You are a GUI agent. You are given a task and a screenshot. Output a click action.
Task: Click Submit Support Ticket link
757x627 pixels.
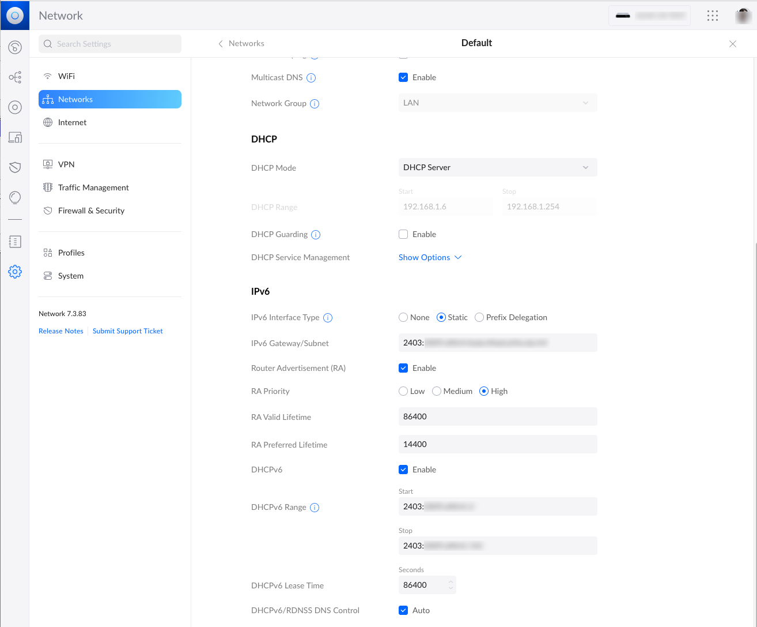127,331
